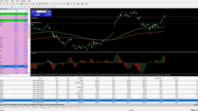This screenshot has height=111, width=198.
Task: Launch MetaEditor from the toolbar
Action: point(30,4)
